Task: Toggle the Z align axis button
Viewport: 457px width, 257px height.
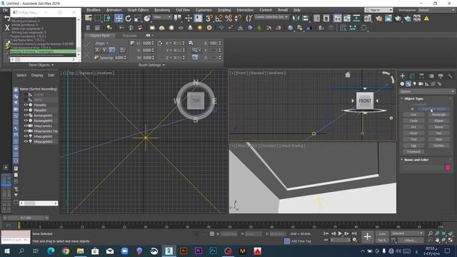Action: (111, 50)
